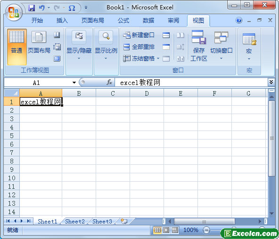Click the insert new worksheet tab icon
The height and width of the screenshot is (239, 279).
(124, 221)
